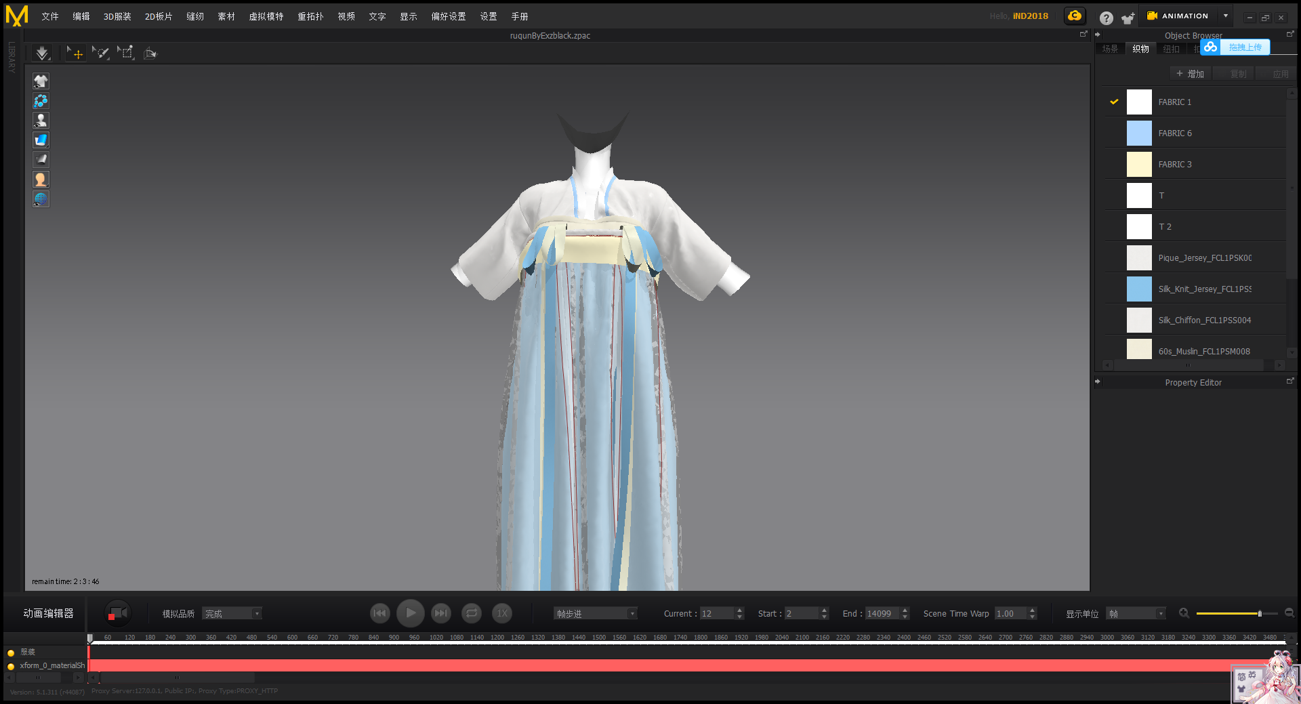Viewport: 1301px width, 704px height.
Task: Select the Pique_Jersey fabric row
Action: (x=1195, y=258)
